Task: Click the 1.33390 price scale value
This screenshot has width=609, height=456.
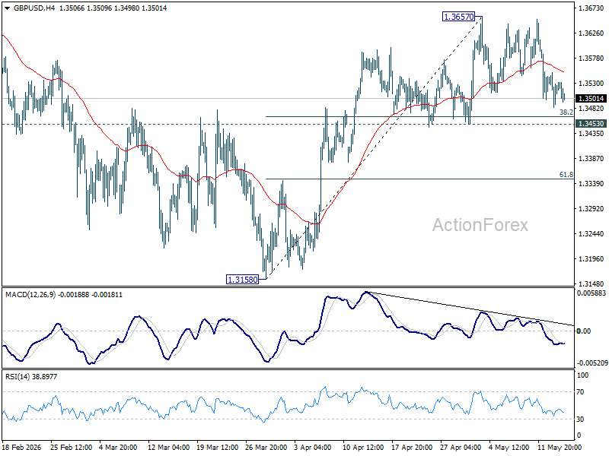Action: 591,183
